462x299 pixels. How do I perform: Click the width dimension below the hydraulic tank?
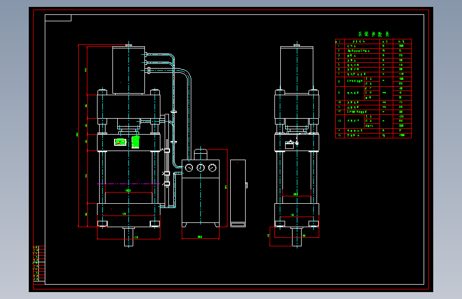pos(200,237)
